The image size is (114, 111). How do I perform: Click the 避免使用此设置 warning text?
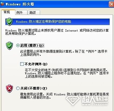pos(64,96)
